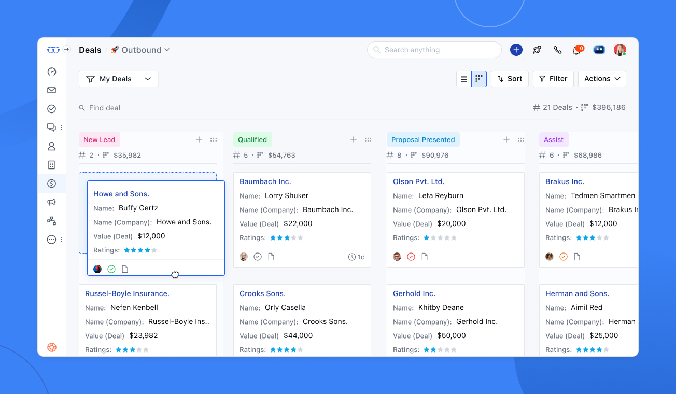Screen dimensions: 676x394
Task: Click the Deals breadcrumb item
Action: pos(90,50)
